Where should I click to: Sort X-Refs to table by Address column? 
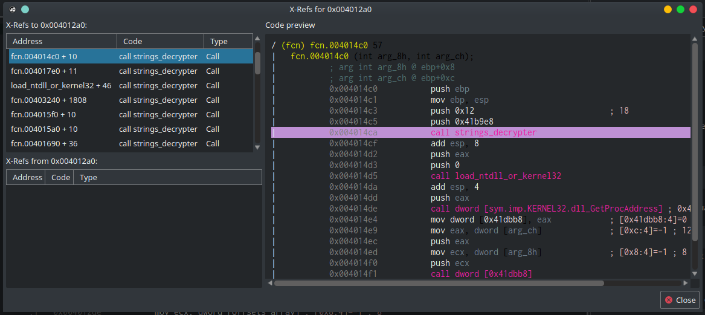click(61, 41)
